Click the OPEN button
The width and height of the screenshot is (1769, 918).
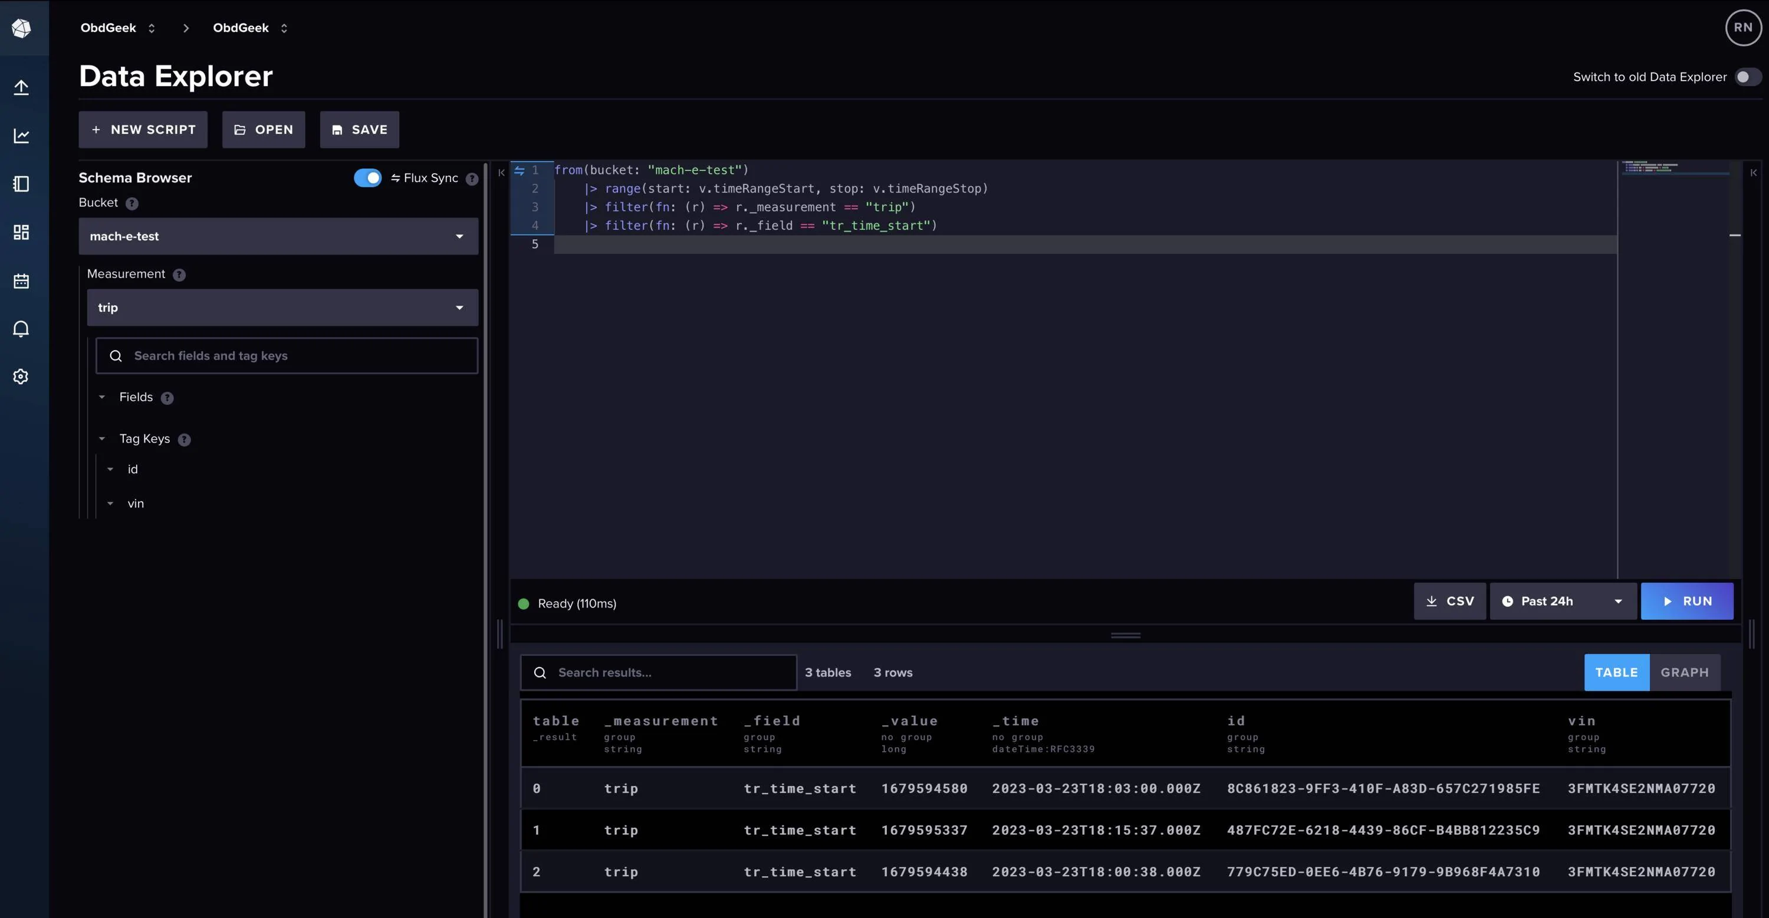pyautogui.click(x=264, y=130)
